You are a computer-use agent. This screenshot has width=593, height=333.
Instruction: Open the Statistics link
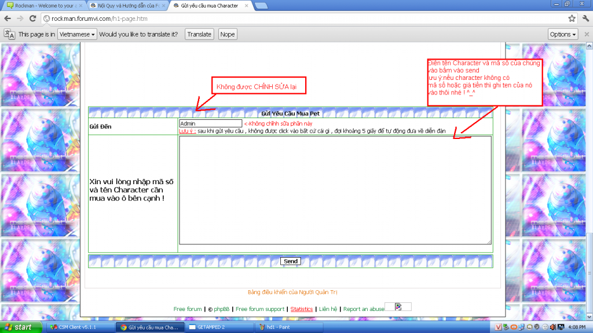pos(301,309)
